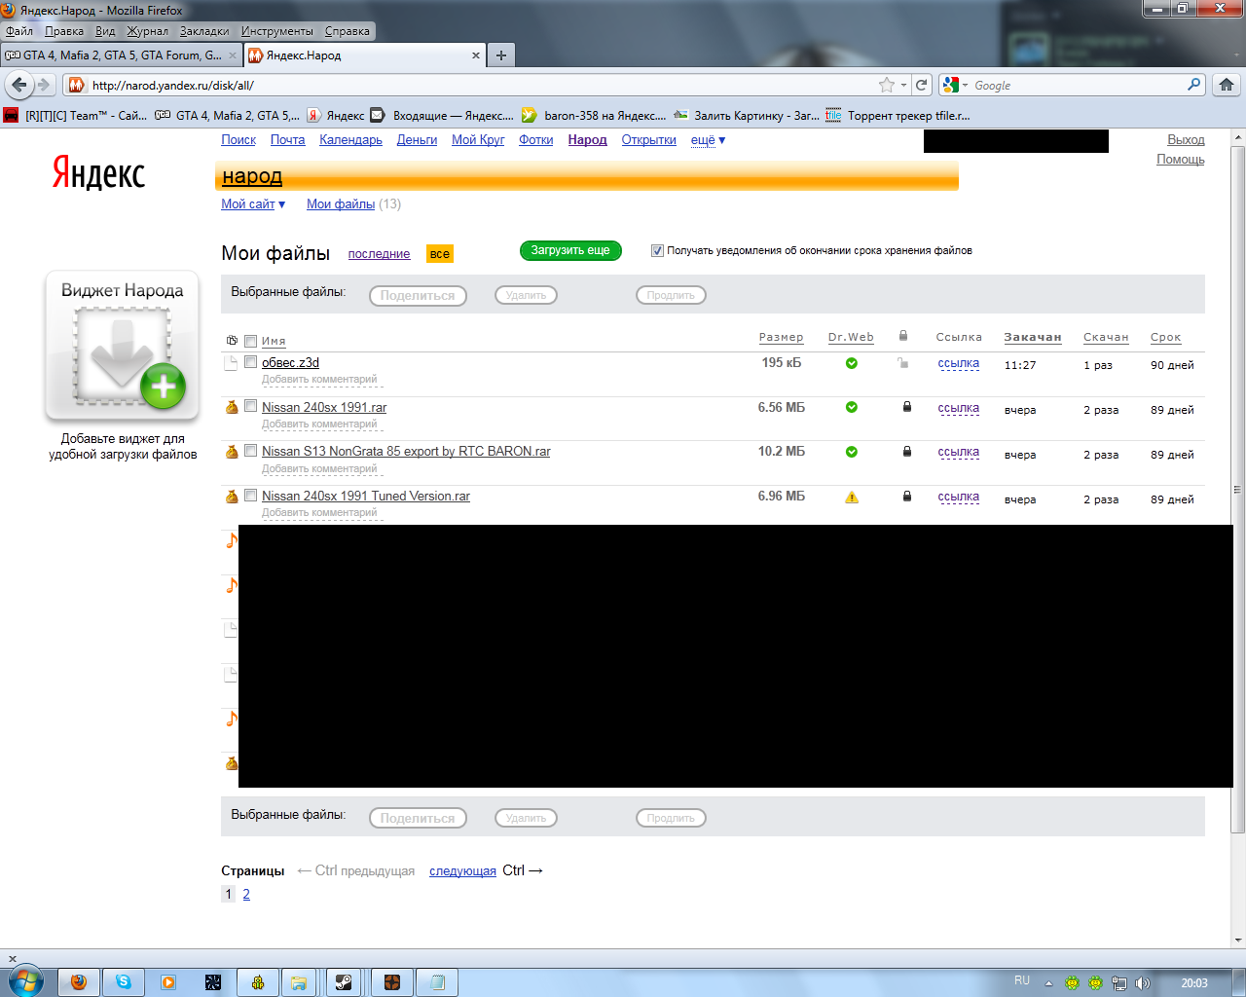Close the GTA Forum tab
The image size is (1246, 997).
coord(233,55)
